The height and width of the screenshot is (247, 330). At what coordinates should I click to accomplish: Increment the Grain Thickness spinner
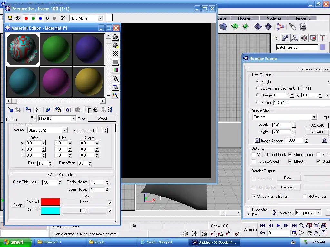pyautogui.click(x=60, y=181)
